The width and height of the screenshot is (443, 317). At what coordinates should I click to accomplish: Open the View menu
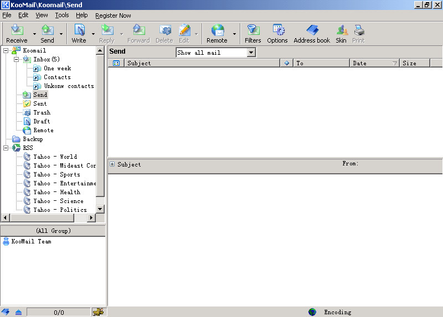point(42,15)
